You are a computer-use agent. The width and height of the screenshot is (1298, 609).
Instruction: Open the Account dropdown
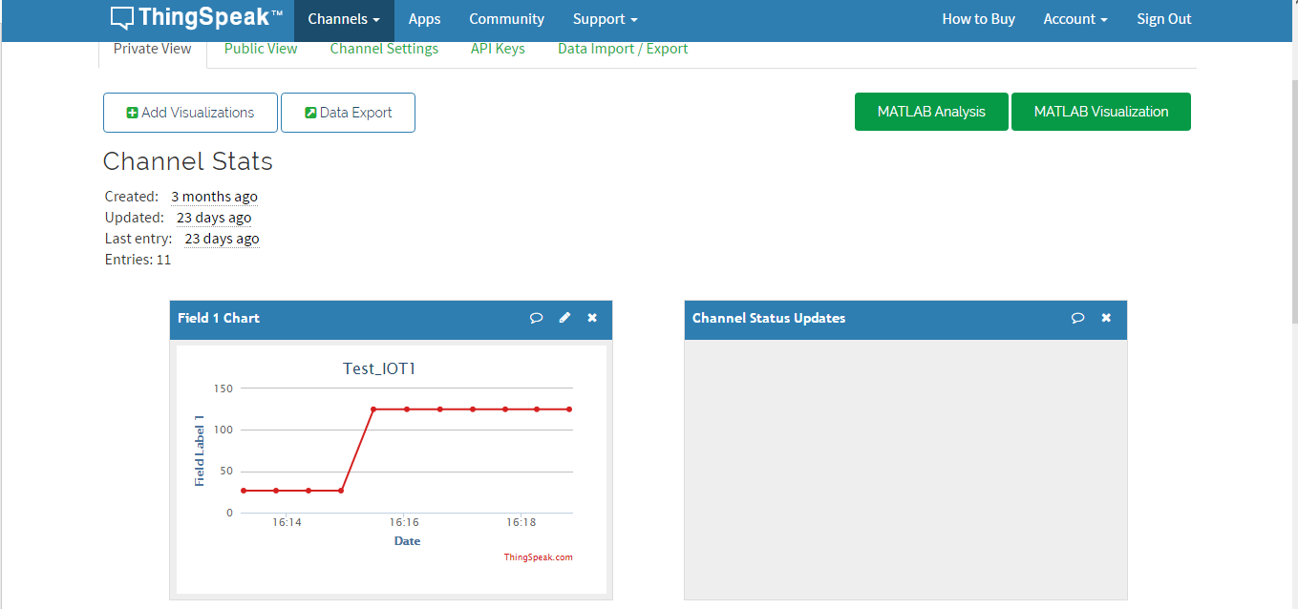coord(1075,19)
